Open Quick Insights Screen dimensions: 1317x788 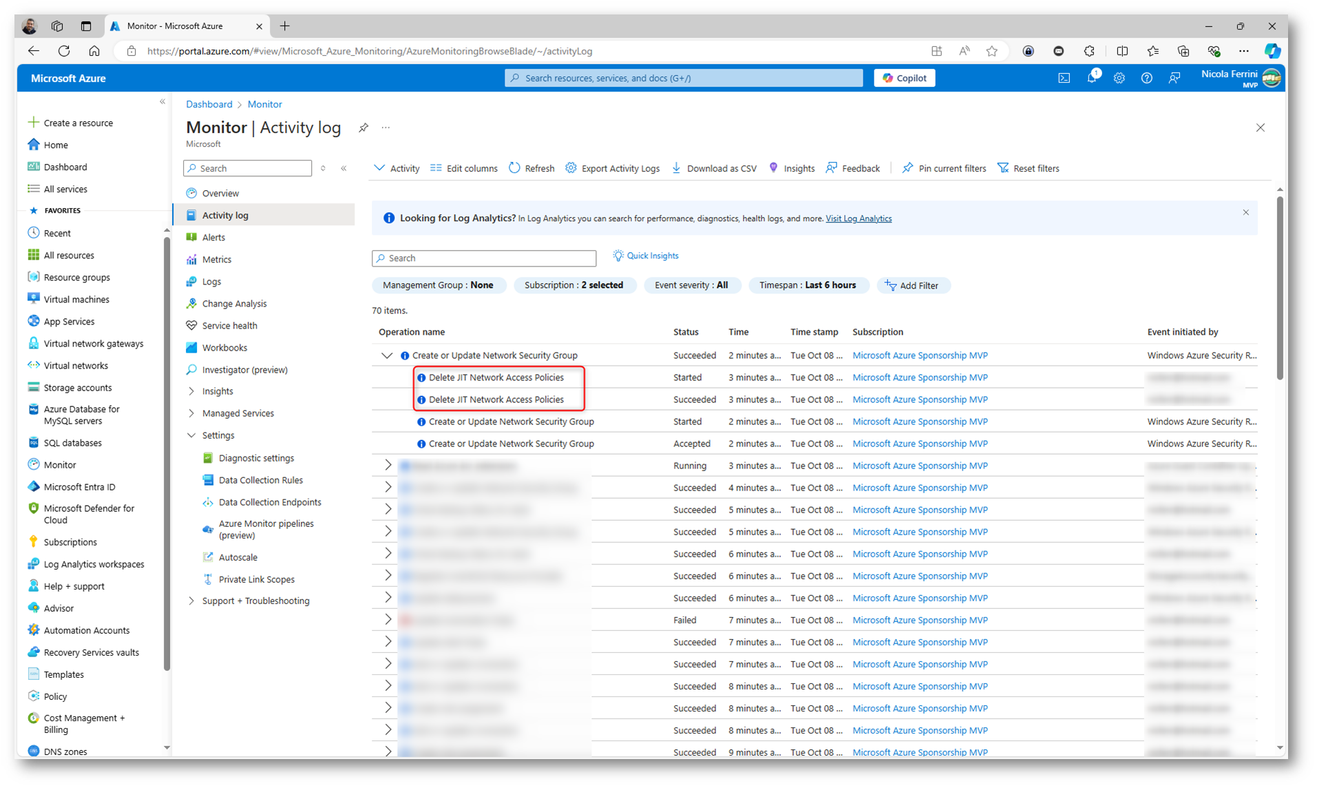646,256
